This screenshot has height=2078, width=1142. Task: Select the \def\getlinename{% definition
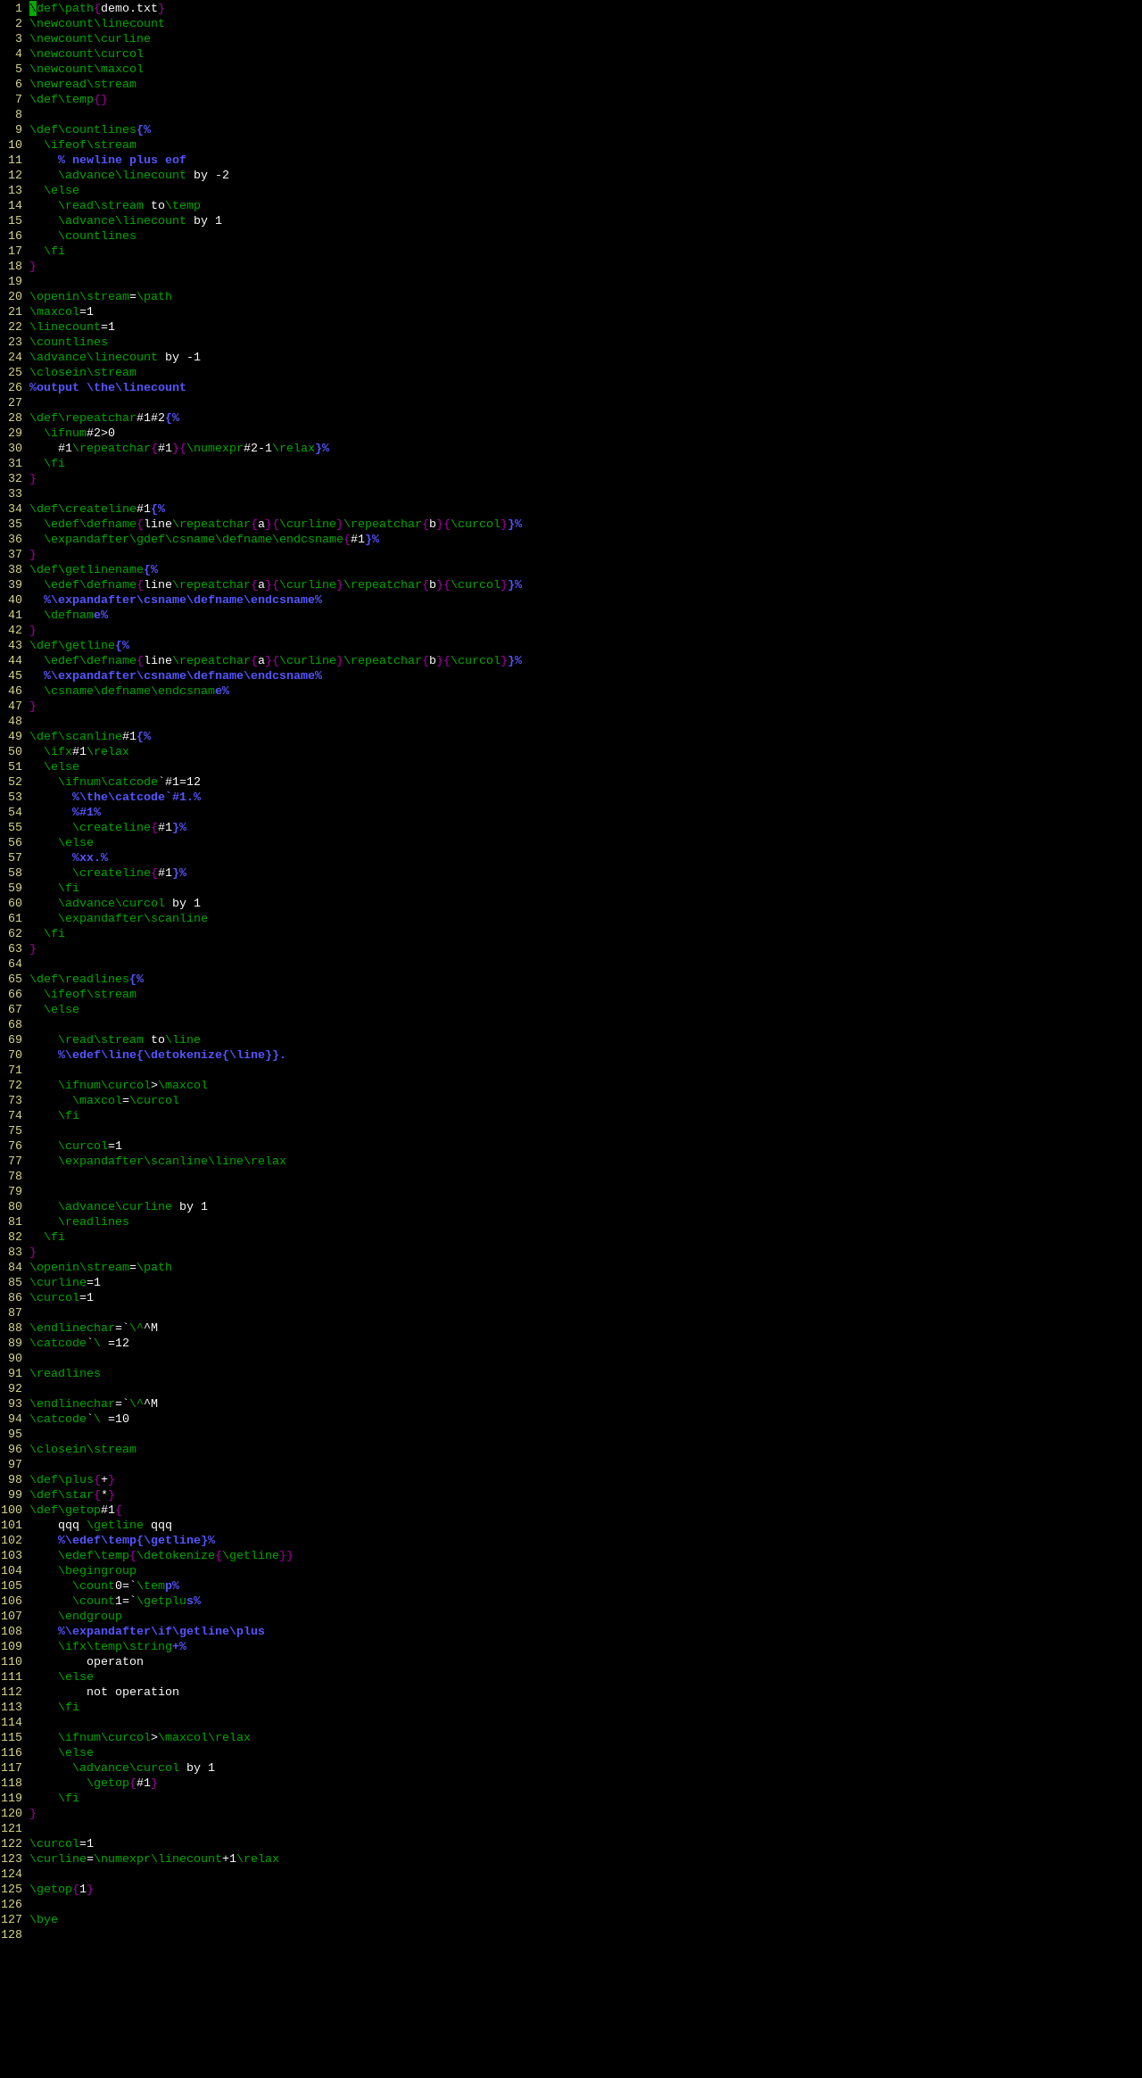tap(94, 569)
